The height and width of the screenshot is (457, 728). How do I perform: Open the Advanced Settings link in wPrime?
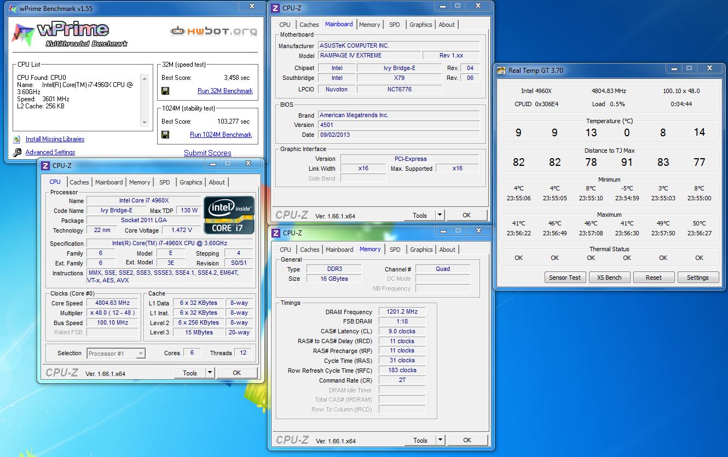50,152
